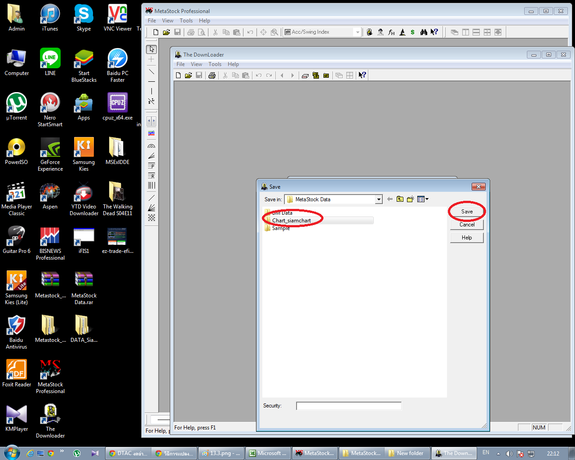
Task: Open the File menu in The DownLoader
Action: 181,64
